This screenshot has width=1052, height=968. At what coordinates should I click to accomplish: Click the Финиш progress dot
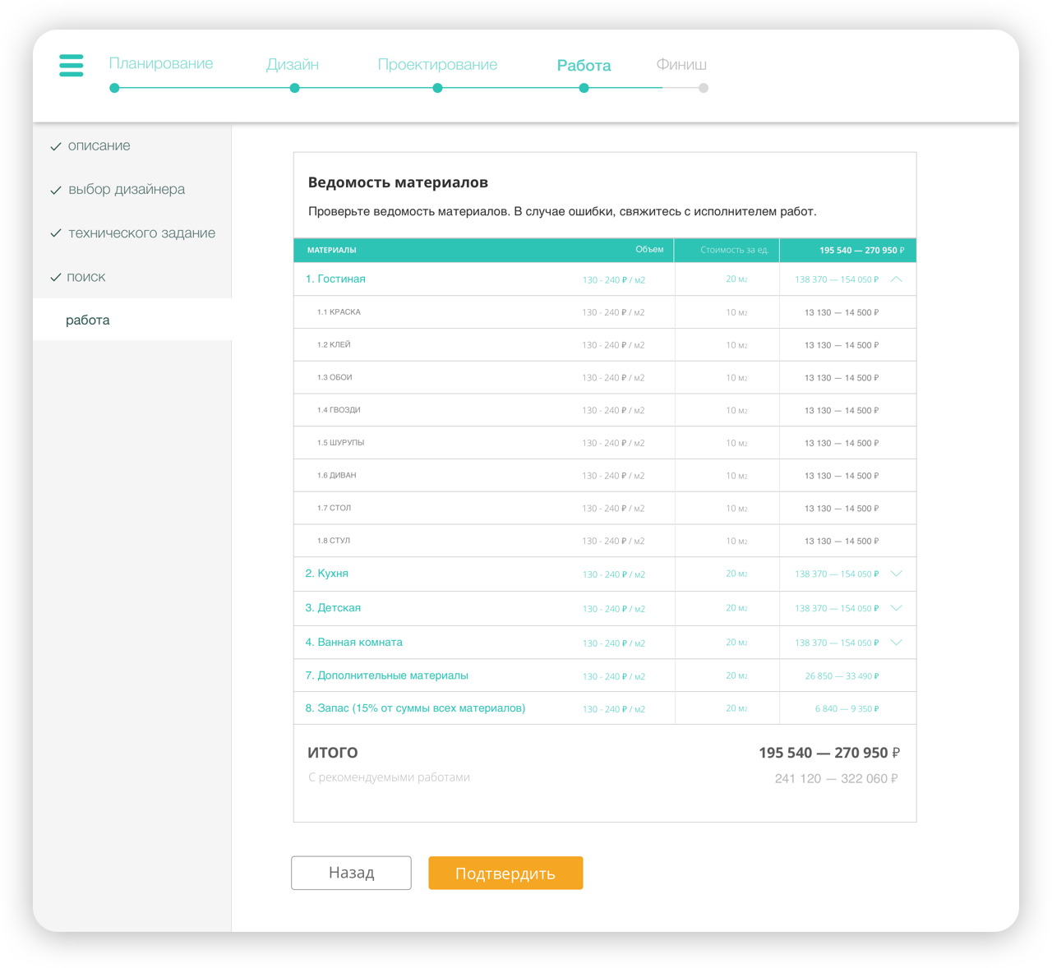(x=704, y=88)
